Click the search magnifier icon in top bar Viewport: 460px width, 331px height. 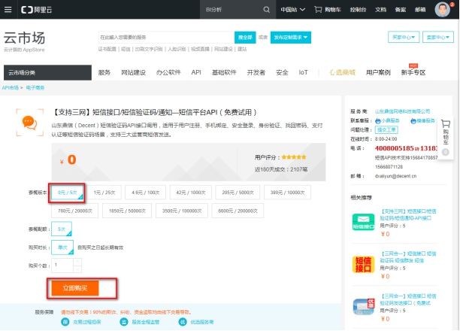(266, 10)
